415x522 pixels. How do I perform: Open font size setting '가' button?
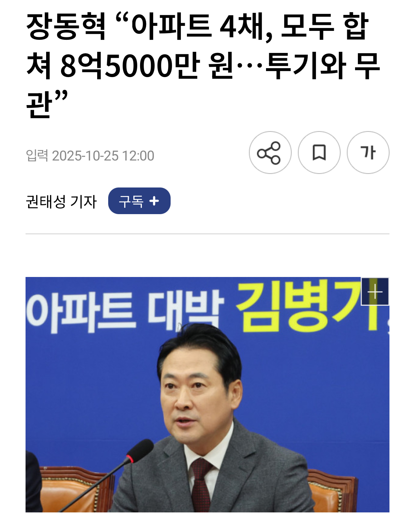(368, 153)
